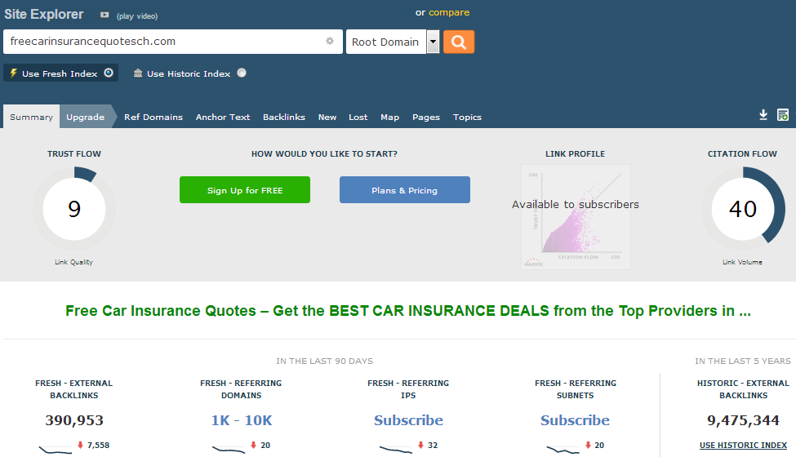Click Subscribe under Fresh Referring Subnets
This screenshot has width=796, height=457.
point(576,420)
